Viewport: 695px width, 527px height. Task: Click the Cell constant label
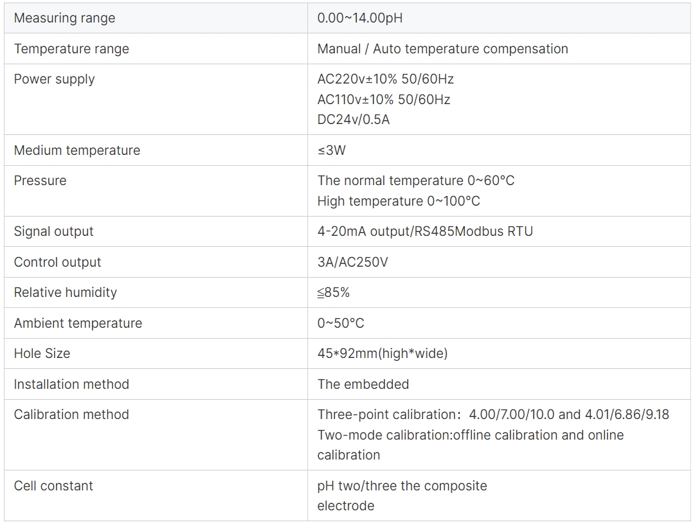point(53,486)
